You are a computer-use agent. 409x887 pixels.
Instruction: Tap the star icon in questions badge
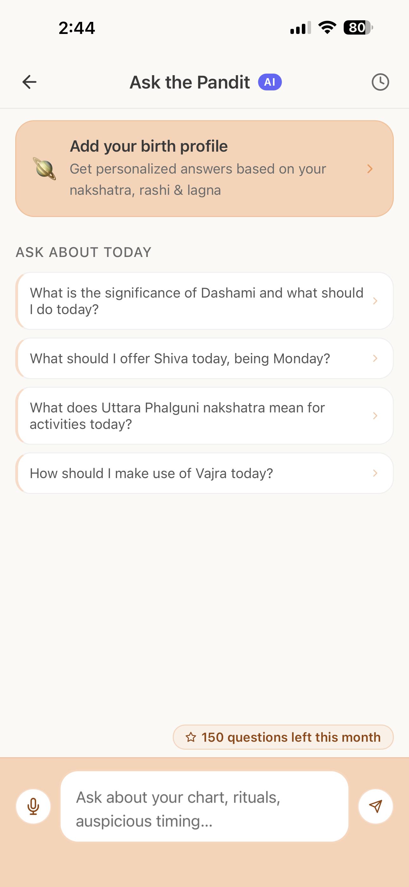[x=191, y=737]
